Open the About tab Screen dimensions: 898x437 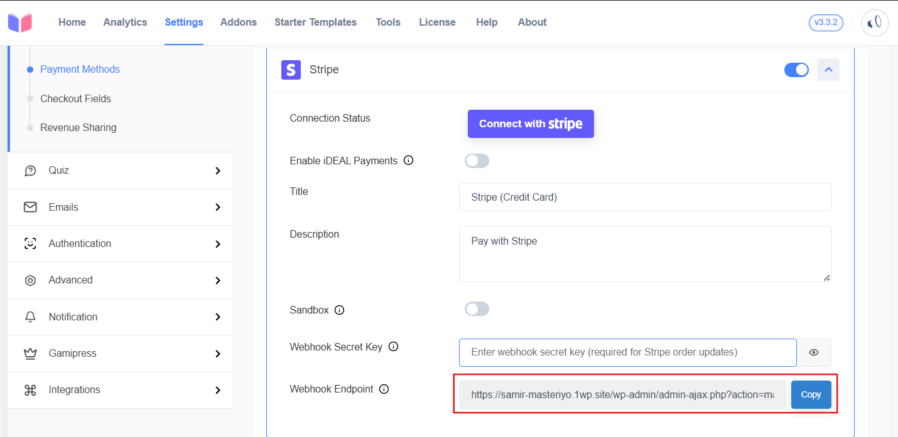[x=532, y=22]
